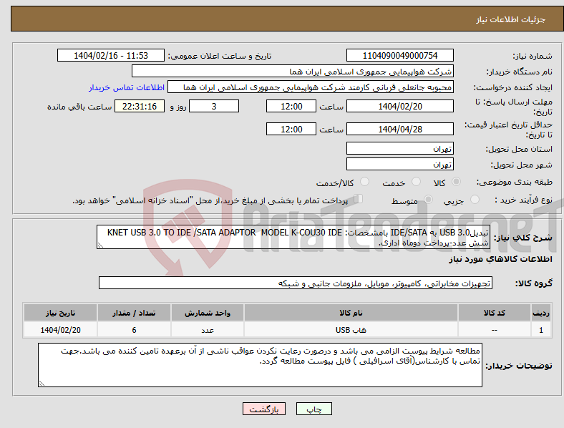Click the delivery province تهران field
Viewport: 564px width, 428px height.
pos(399,148)
